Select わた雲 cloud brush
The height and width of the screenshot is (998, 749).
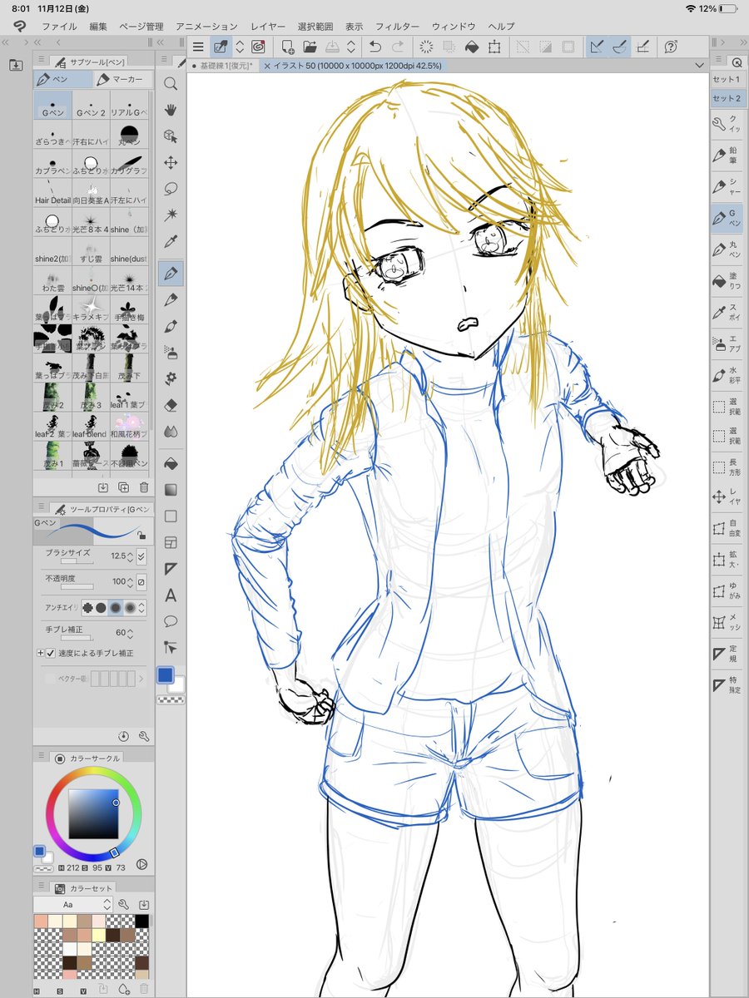click(x=53, y=279)
